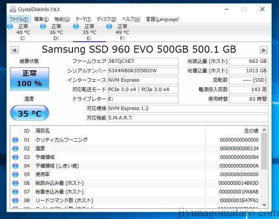Click the blue status orb for attribute 07
The image size is (279, 219).
click(15, 192)
